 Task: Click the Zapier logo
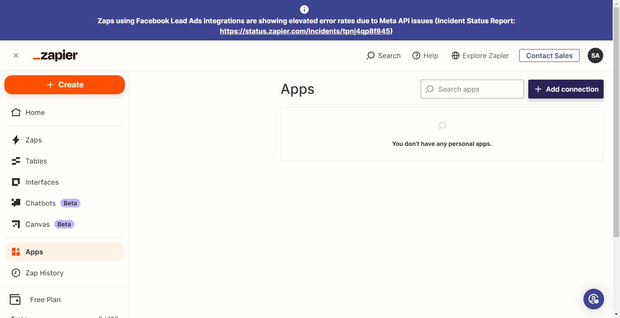coord(55,55)
